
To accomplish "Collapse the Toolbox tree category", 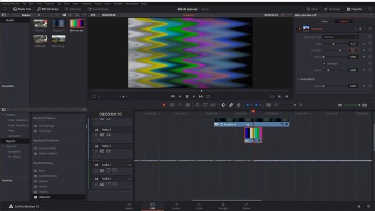I will pos(3,115).
